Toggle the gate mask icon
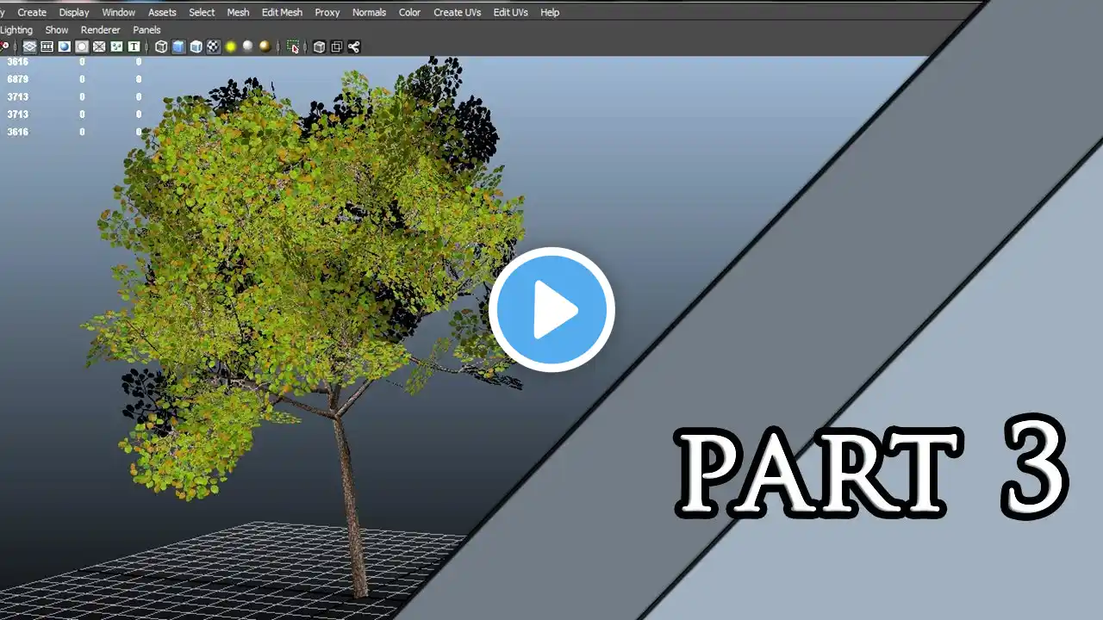 click(x=82, y=46)
